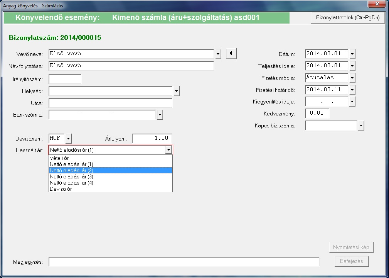This screenshot has width=389, height=278.
Task: Select Nettó eladási ár (3) option
Action: click(71, 176)
